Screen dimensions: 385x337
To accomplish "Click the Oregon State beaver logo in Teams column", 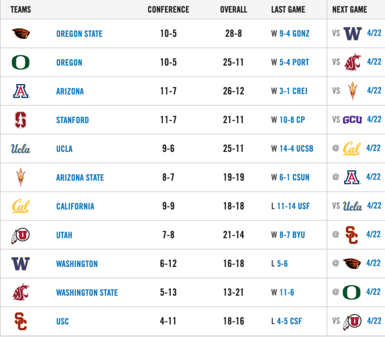I will 20,33.
